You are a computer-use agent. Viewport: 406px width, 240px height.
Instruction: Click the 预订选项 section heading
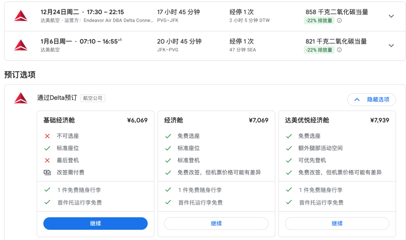(x=20, y=75)
